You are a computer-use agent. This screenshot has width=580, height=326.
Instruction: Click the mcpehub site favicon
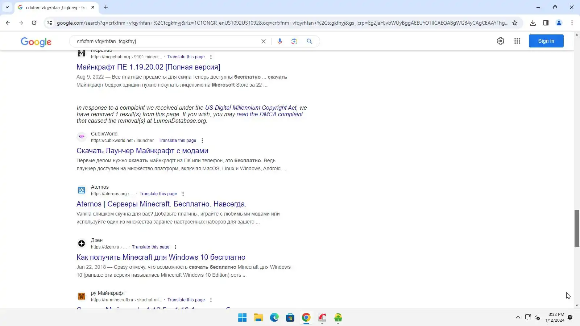(x=82, y=54)
